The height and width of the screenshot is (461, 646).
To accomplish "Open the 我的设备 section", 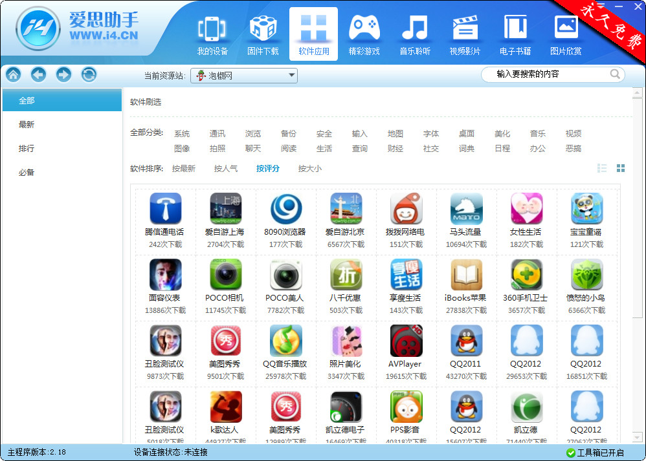I will (x=212, y=34).
